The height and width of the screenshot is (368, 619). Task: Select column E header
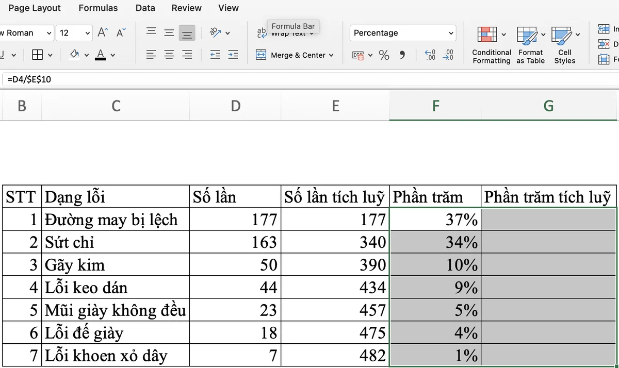coord(335,106)
